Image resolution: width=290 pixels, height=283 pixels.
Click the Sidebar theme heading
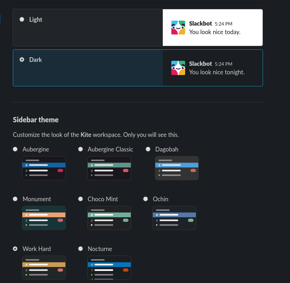(x=36, y=120)
